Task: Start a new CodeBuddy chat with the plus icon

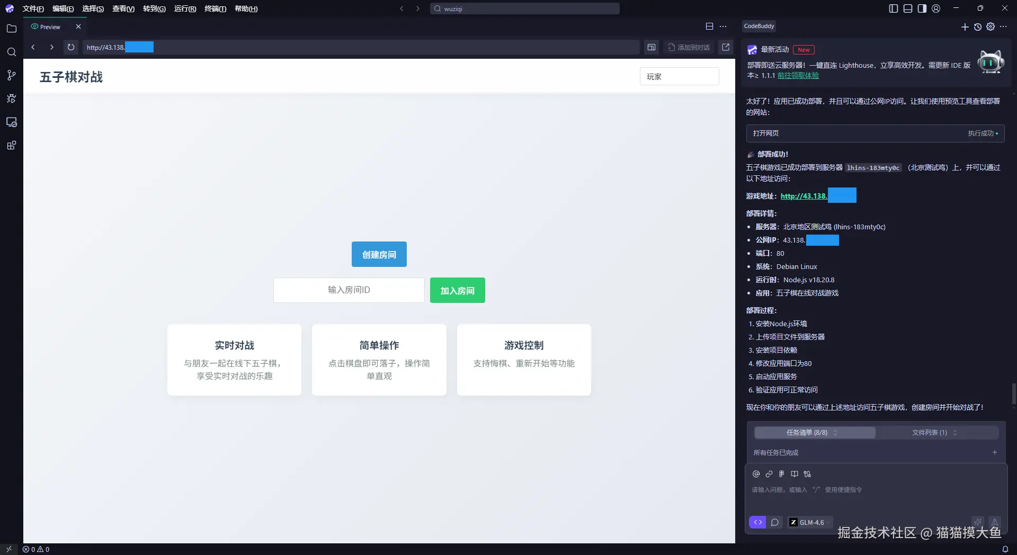Action: [x=965, y=26]
